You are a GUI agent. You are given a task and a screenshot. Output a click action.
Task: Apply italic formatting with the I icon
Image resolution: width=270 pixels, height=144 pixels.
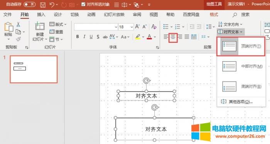pyautogui.click(x=84, y=37)
